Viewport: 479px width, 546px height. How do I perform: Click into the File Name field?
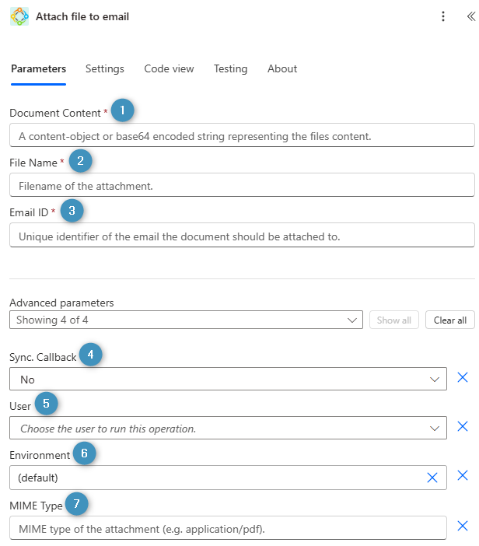(242, 185)
